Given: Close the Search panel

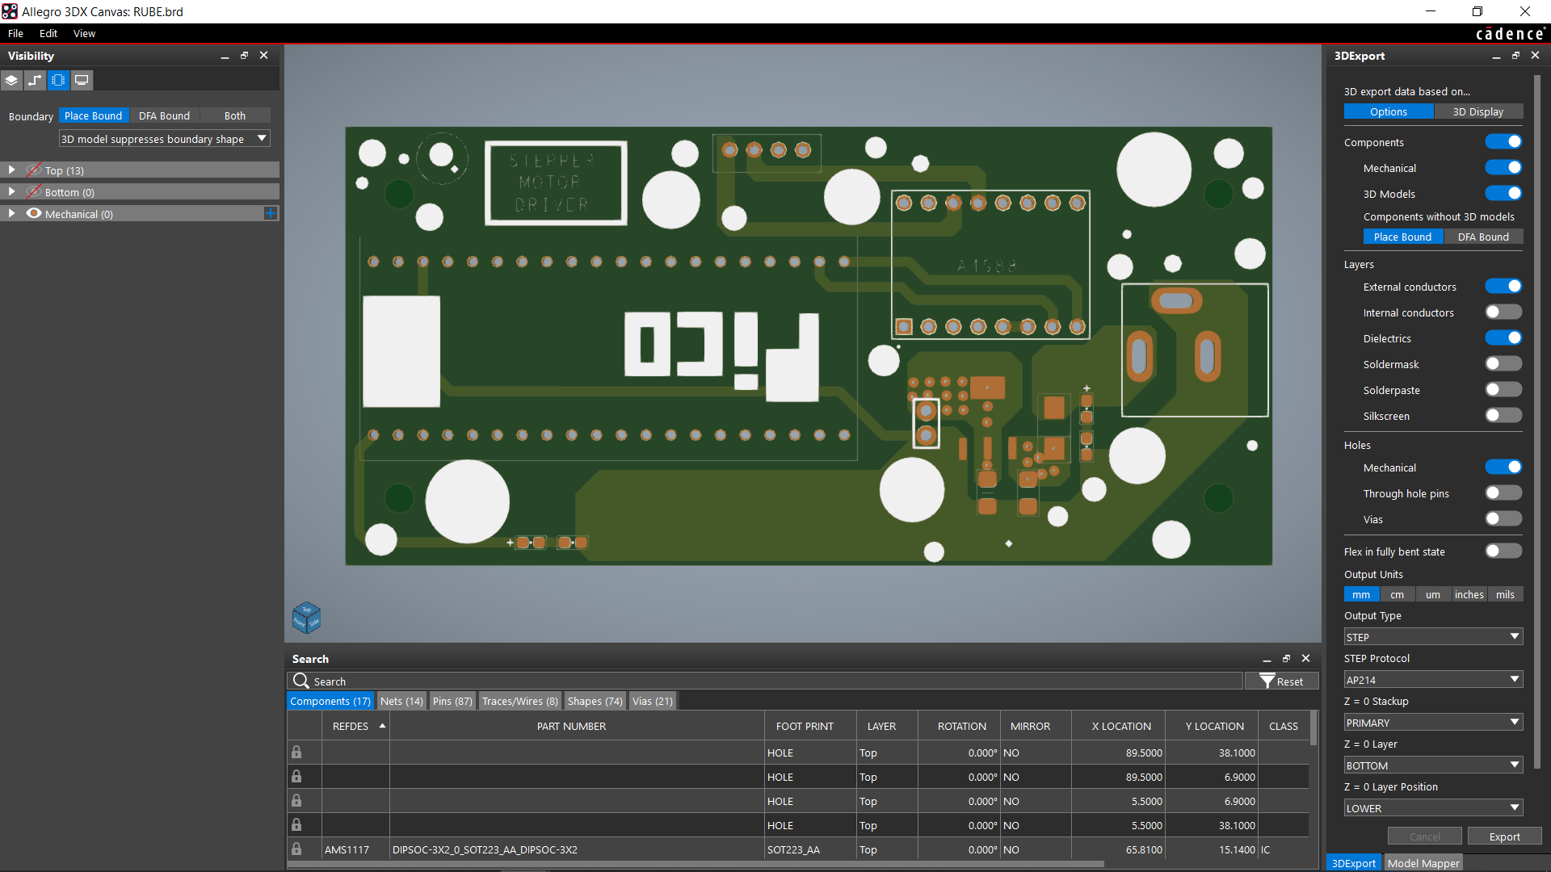Looking at the screenshot, I should tap(1305, 659).
